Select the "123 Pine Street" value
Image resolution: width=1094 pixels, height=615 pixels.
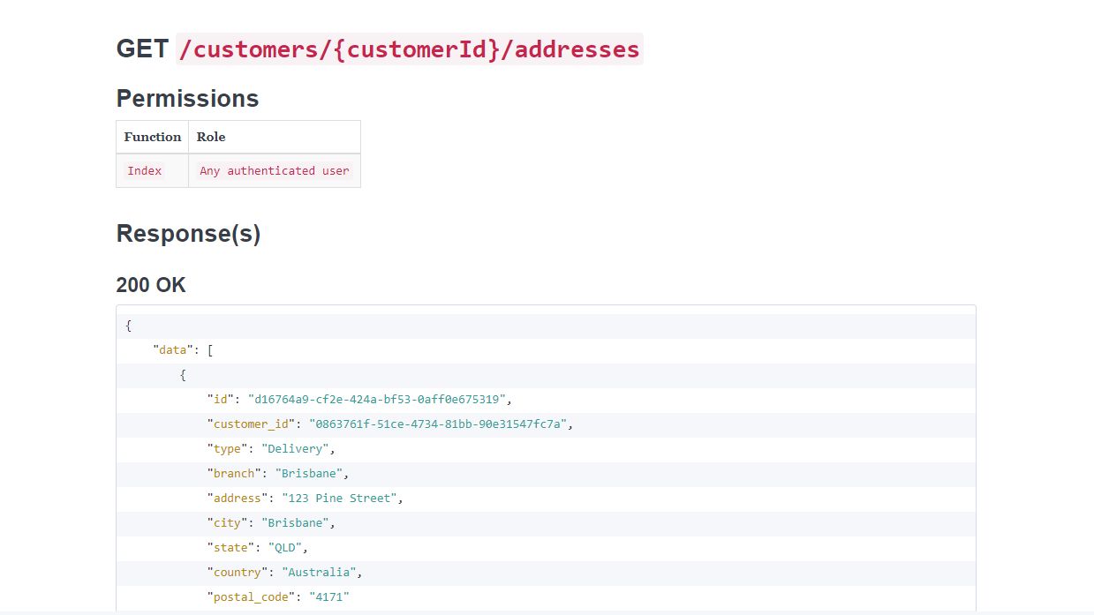click(x=339, y=499)
